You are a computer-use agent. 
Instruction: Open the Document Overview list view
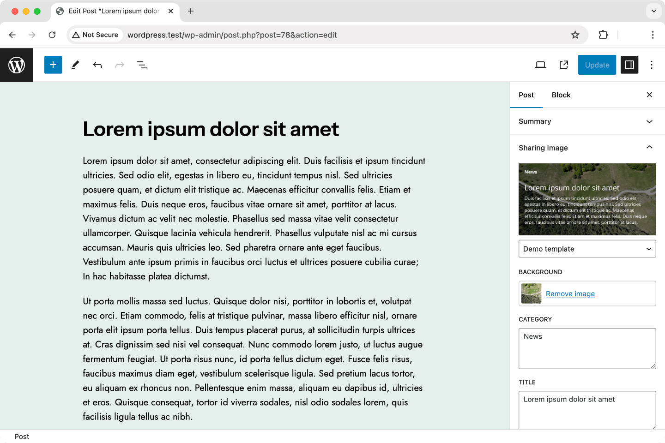(142, 65)
